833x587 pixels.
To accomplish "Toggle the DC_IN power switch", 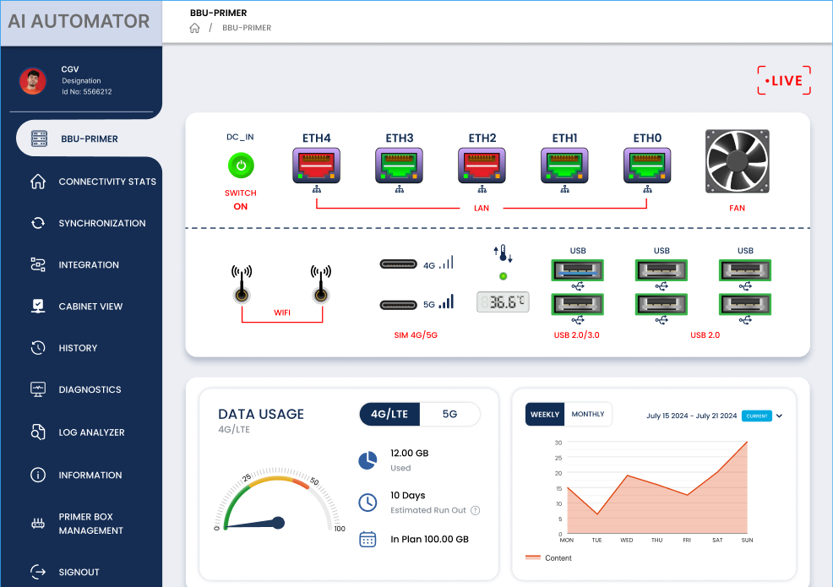I will pyautogui.click(x=241, y=166).
